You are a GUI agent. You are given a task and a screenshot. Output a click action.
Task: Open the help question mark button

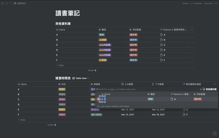[x=215, y=133]
